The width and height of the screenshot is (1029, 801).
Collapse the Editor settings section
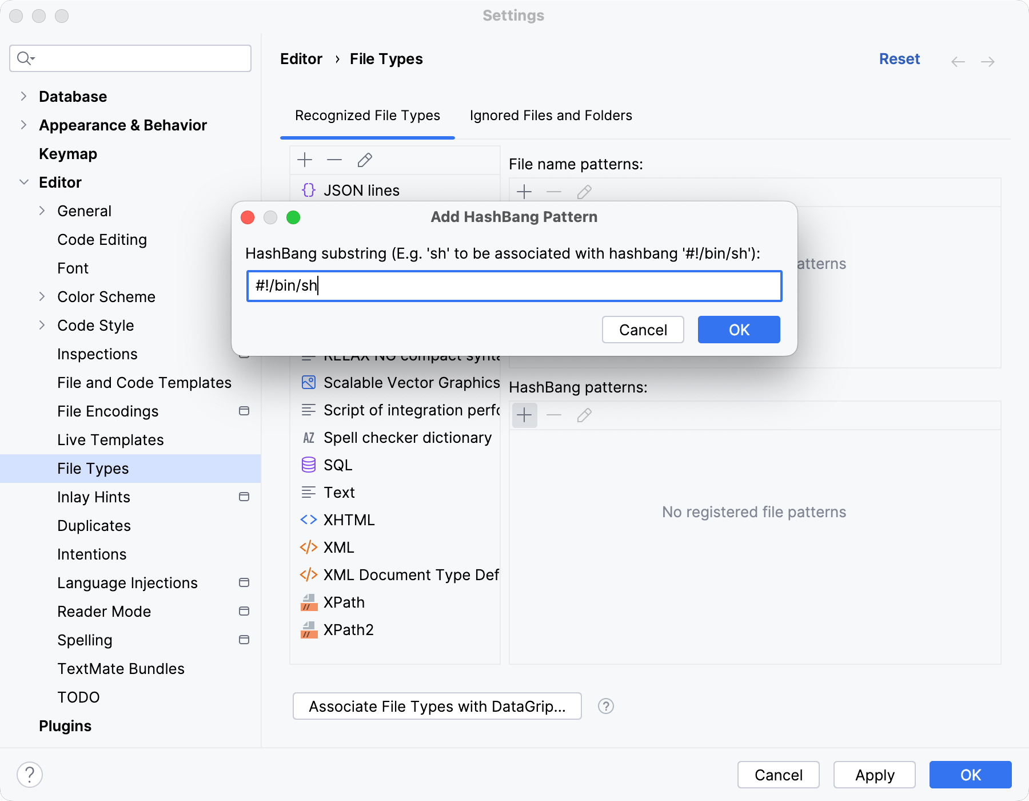[x=23, y=183]
